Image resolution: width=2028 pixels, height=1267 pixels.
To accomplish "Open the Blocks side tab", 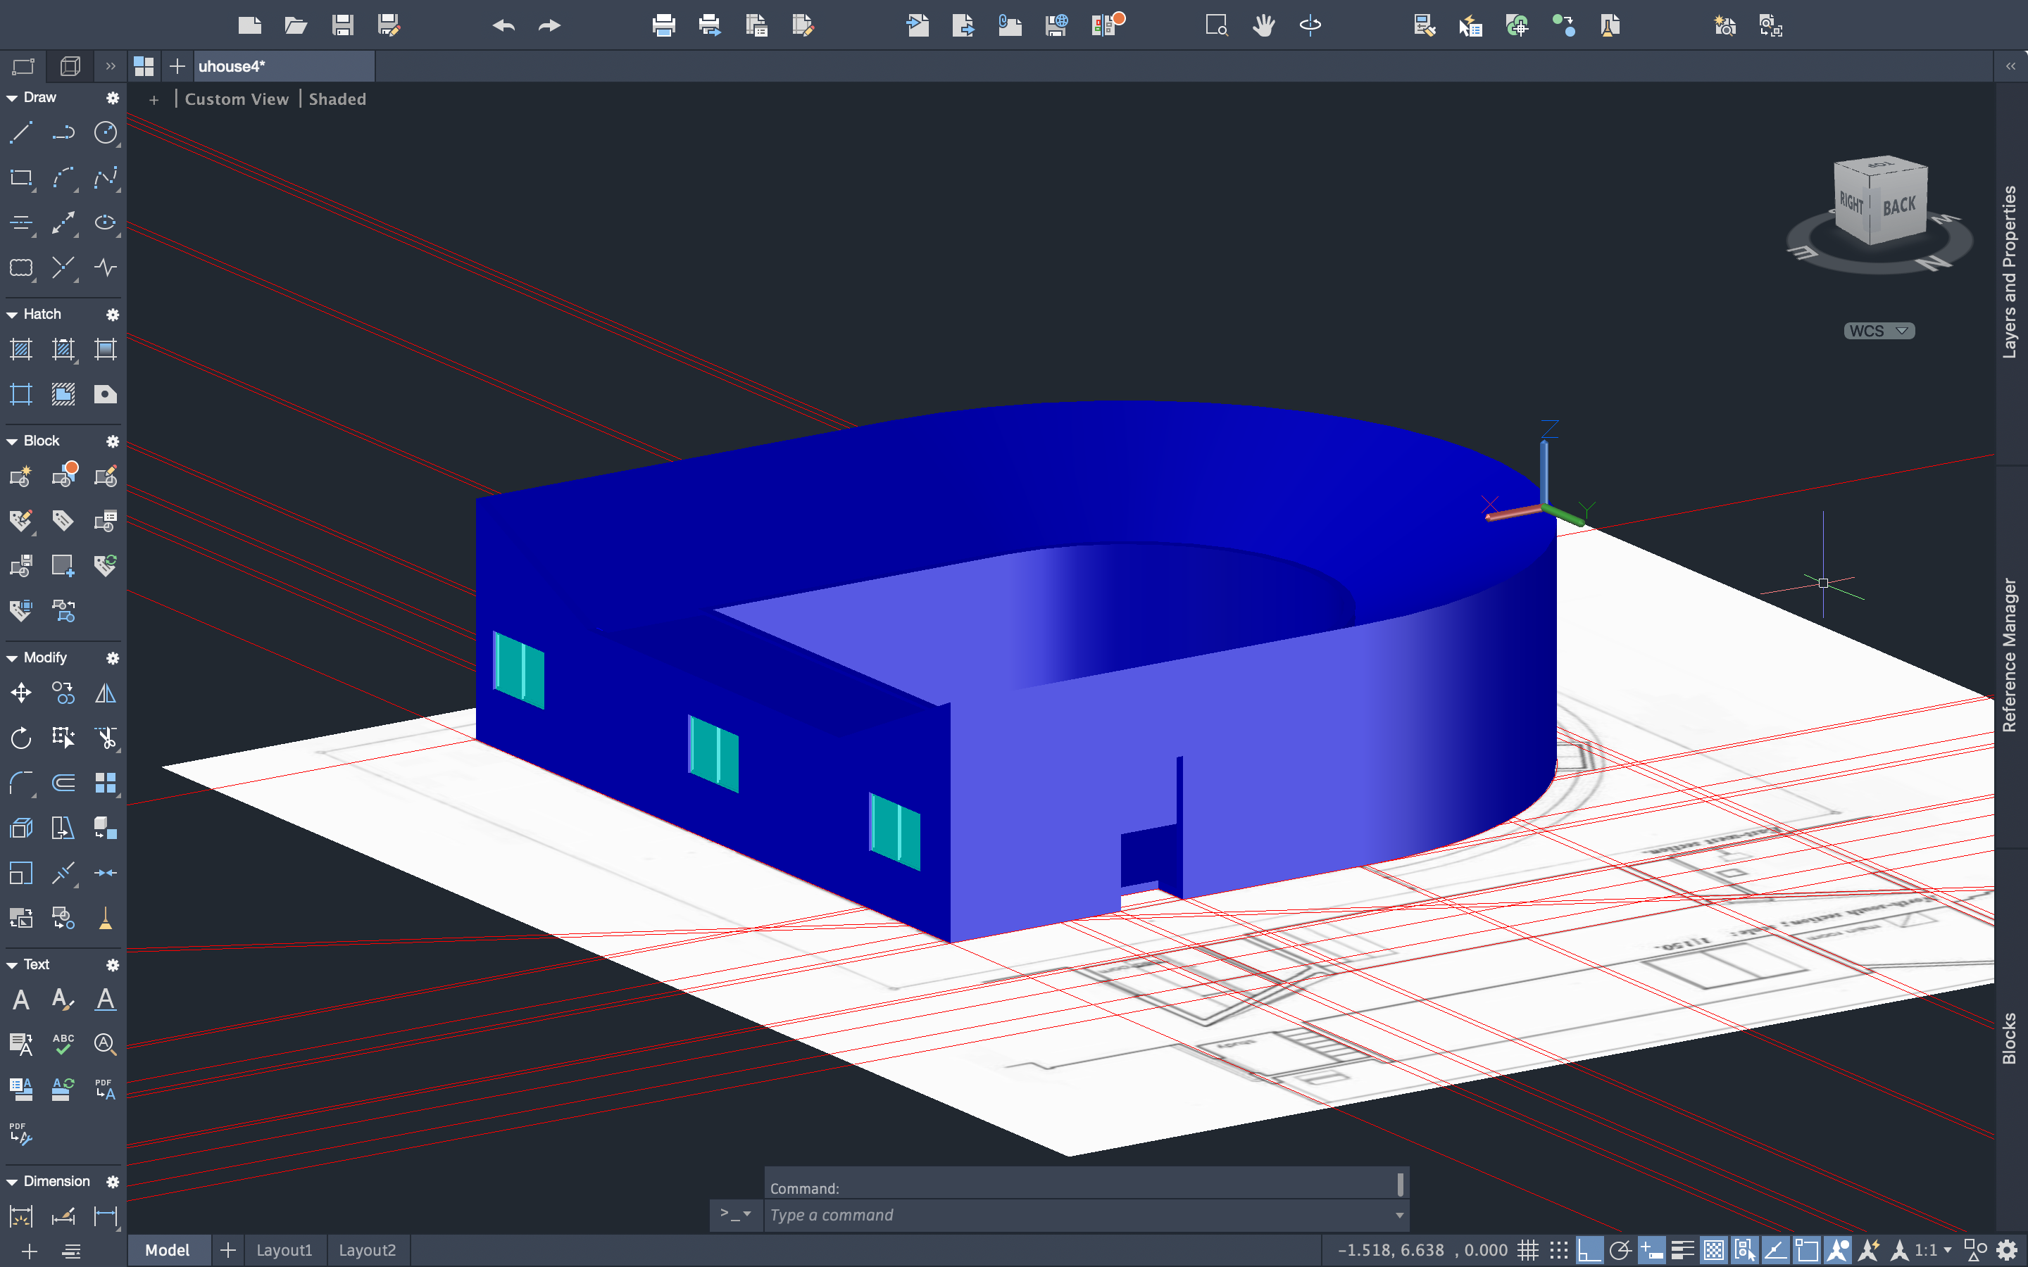I will point(2010,1038).
